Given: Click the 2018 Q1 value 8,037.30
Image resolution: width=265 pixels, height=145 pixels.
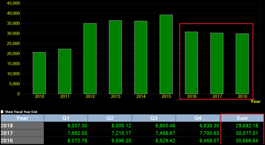Looking at the screenshot, I should pos(77,126).
